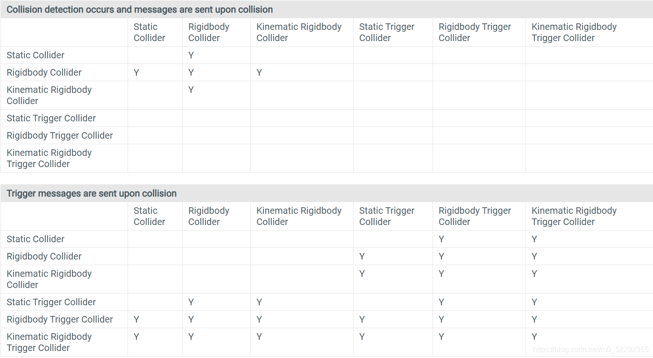Screen dimensions: 653x358
Task: Select 'Rigidbody Trigger Collider' column header in trigger messages table
Action: click(475, 216)
